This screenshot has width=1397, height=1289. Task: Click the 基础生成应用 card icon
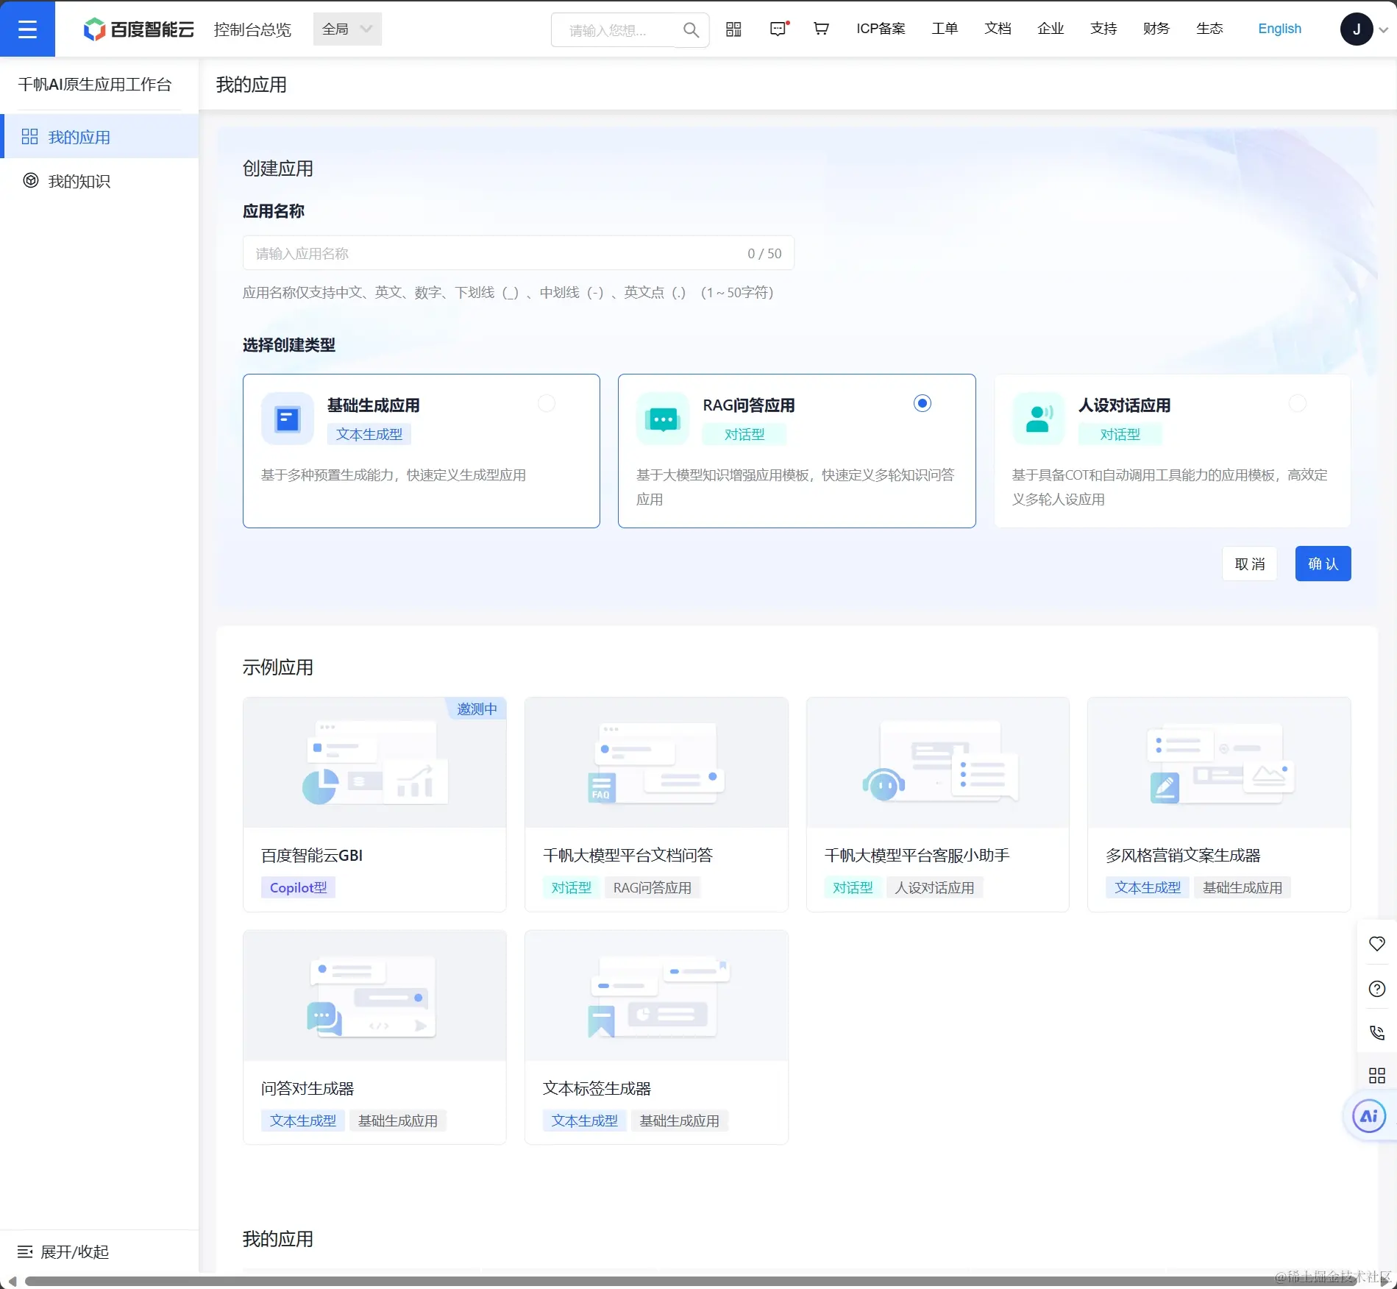pos(288,419)
